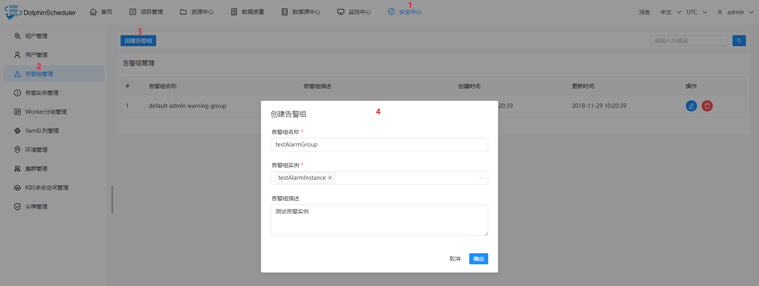Click the 令牌管理 shield icon
The image size is (759, 286).
pyautogui.click(x=17, y=207)
